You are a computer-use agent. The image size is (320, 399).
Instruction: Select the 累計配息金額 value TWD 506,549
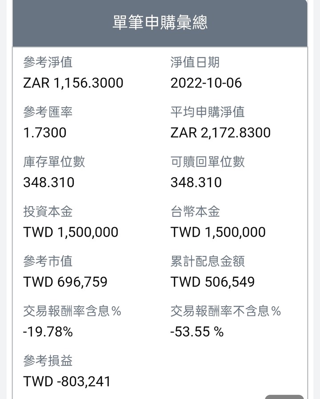[212, 282]
